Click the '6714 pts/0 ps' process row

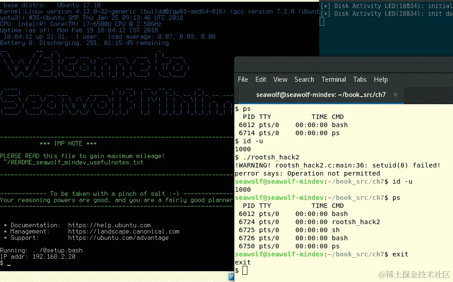tap(289, 133)
